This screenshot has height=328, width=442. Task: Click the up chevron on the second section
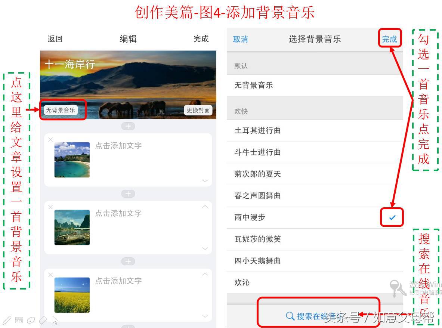pyautogui.click(x=205, y=206)
